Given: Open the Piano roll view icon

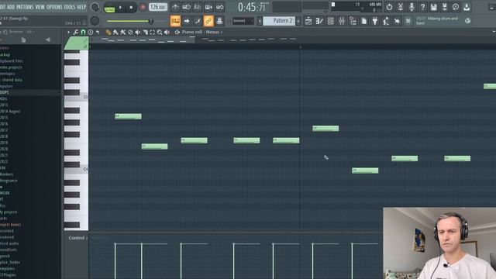Looking at the screenshot, I should click(319, 21).
